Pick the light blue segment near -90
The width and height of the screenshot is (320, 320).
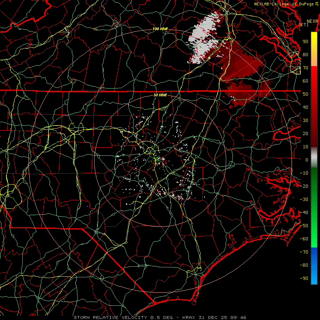pyautogui.click(x=314, y=278)
